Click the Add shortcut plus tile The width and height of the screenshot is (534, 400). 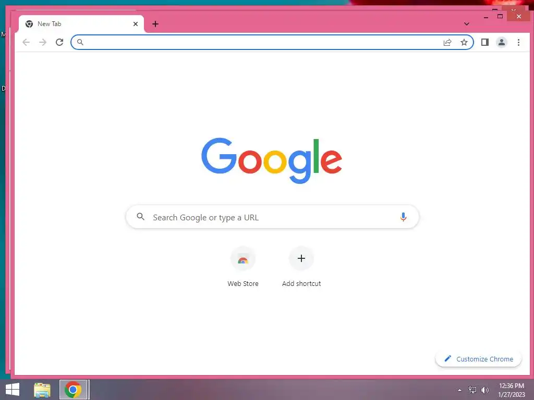tap(301, 258)
